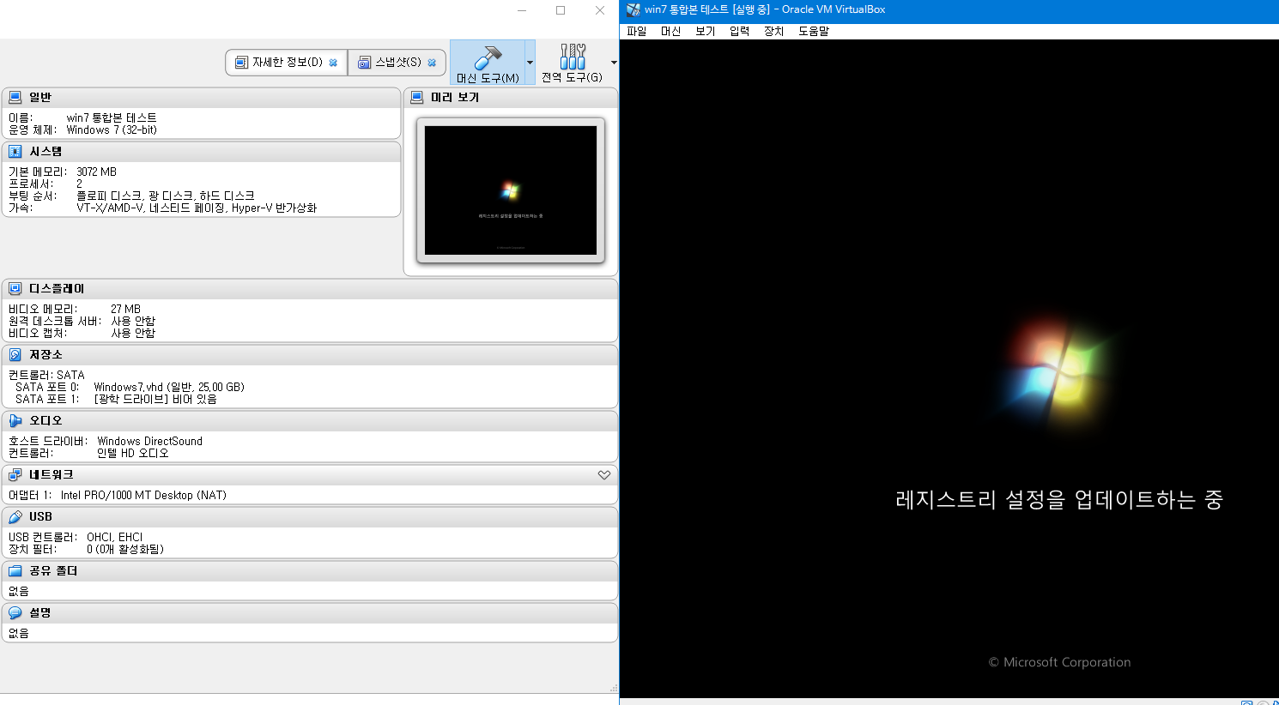Click the 공유 폴더 section folder icon

point(15,570)
